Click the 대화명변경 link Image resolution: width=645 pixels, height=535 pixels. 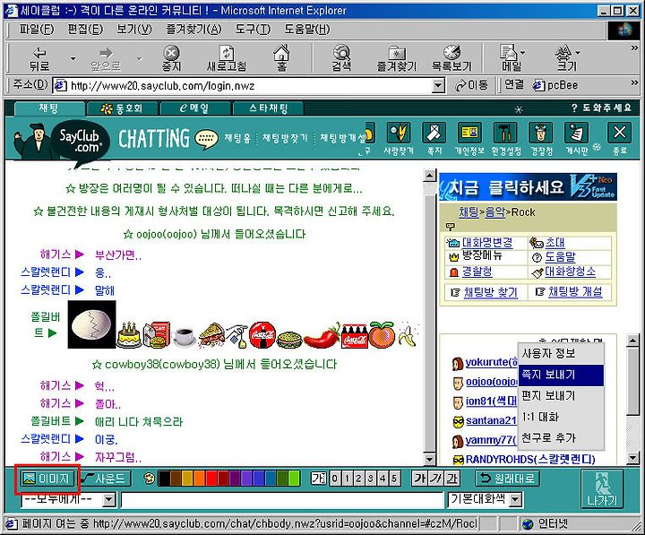click(487, 243)
